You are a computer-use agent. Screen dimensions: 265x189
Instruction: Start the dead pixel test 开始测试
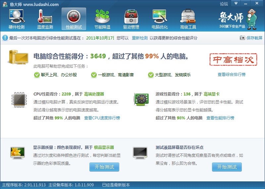click(x=227, y=167)
